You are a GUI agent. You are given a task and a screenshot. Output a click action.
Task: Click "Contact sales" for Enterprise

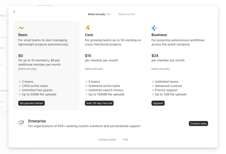[198, 123]
